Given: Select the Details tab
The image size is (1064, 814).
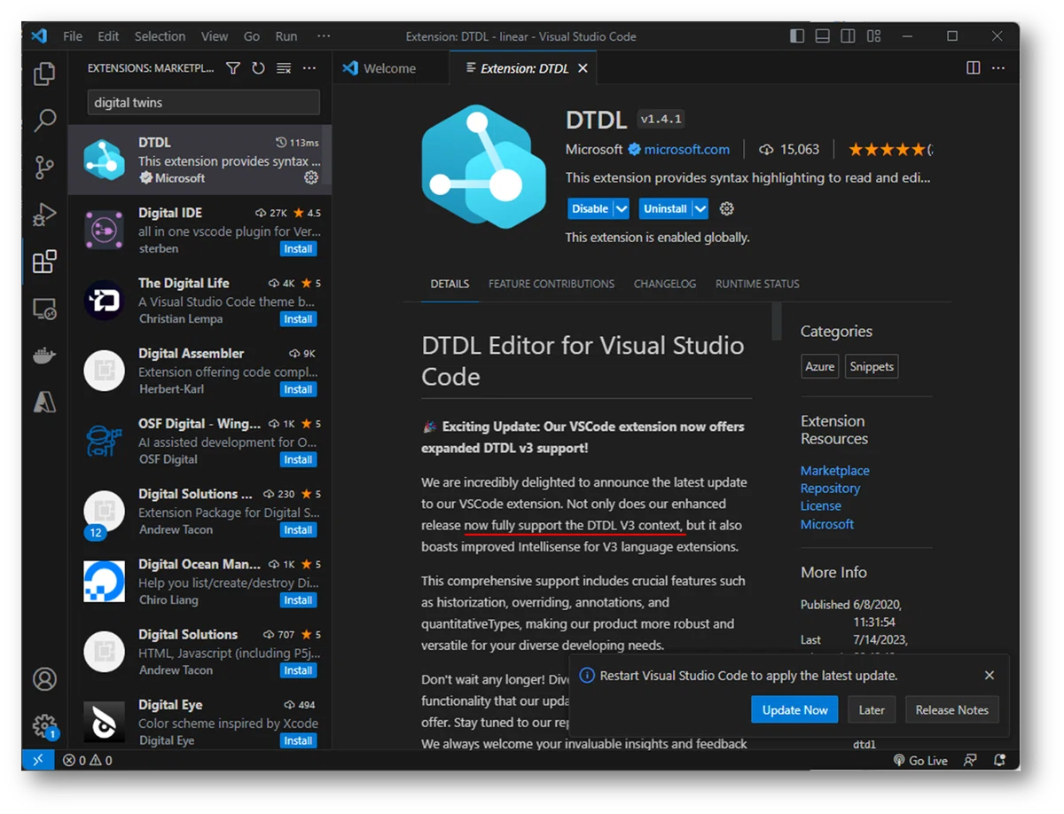Looking at the screenshot, I should click(450, 284).
